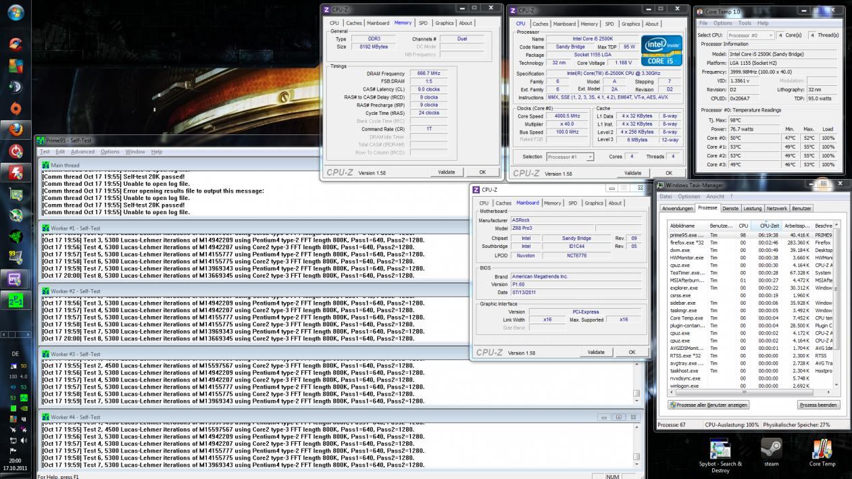Image resolution: width=852 pixels, height=479 pixels.
Task: Open the Task-Manager Ansicht menu
Action: click(x=715, y=197)
